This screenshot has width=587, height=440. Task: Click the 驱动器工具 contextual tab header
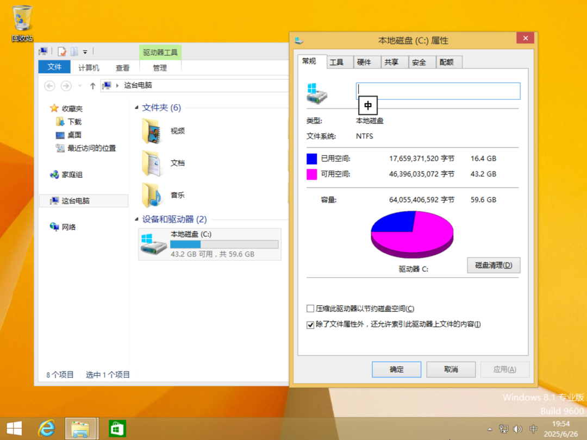(160, 52)
